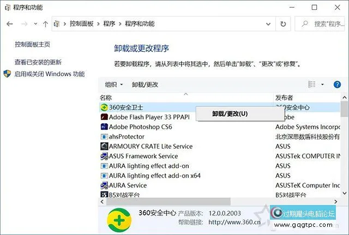Image resolution: width=349 pixels, height=235 pixels.
Task: Click the 360安全卫士 program icon
Action: (104, 107)
